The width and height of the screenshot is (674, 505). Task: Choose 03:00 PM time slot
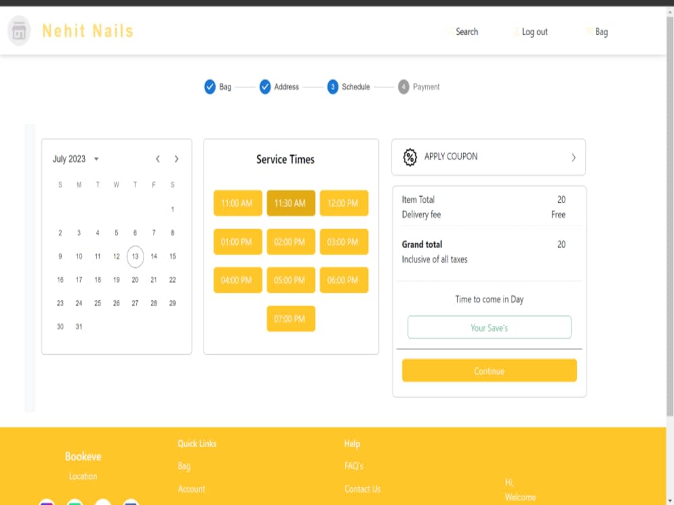[344, 242]
